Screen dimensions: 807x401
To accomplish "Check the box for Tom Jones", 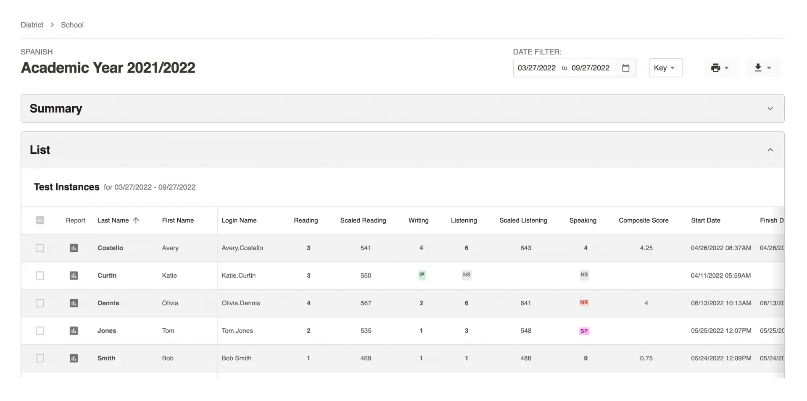I will pyautogui.click(x=40, y=331).
